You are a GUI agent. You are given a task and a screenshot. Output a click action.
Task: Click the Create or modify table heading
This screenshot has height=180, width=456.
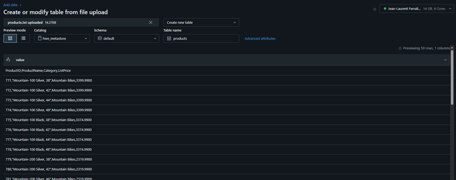pos(55,12)
